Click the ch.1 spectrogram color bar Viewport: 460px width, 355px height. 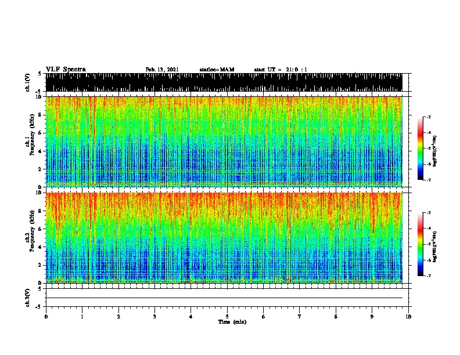point(421,148)
